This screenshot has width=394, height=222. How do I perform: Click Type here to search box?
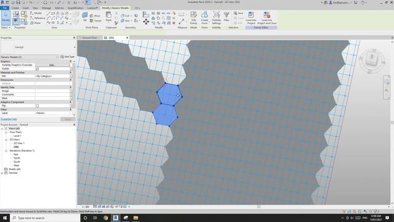(x=45, y=218)
